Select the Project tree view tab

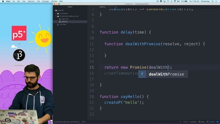coord(70,7)
